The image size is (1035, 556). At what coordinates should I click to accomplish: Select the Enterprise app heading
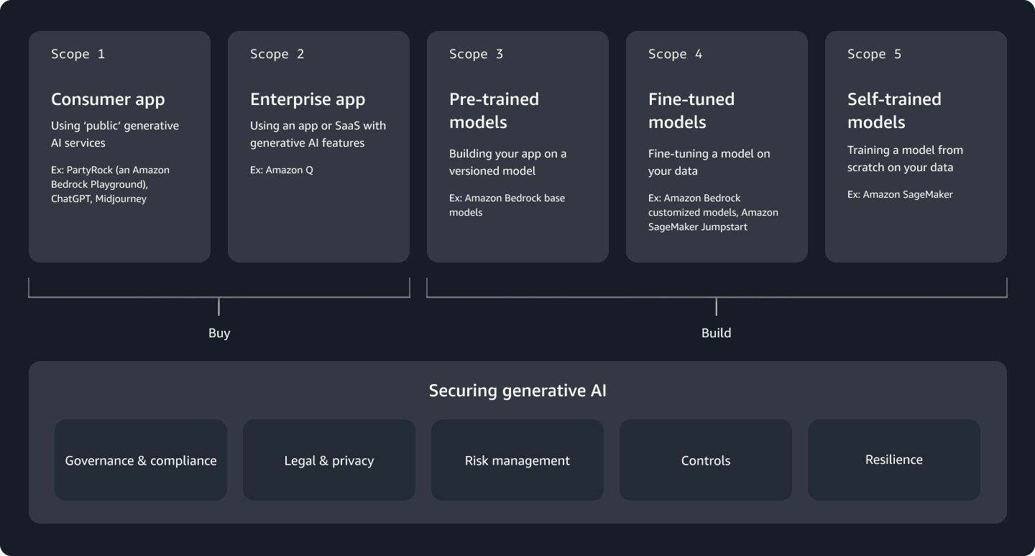pyautogui.click(x=308, y=99)
